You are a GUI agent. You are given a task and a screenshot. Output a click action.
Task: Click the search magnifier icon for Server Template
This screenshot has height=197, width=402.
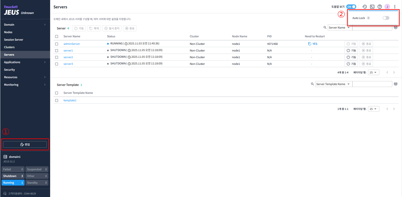pos(312,84)
